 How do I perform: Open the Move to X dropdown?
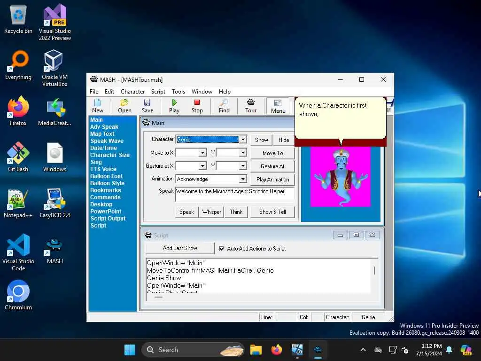coord(202,153)
